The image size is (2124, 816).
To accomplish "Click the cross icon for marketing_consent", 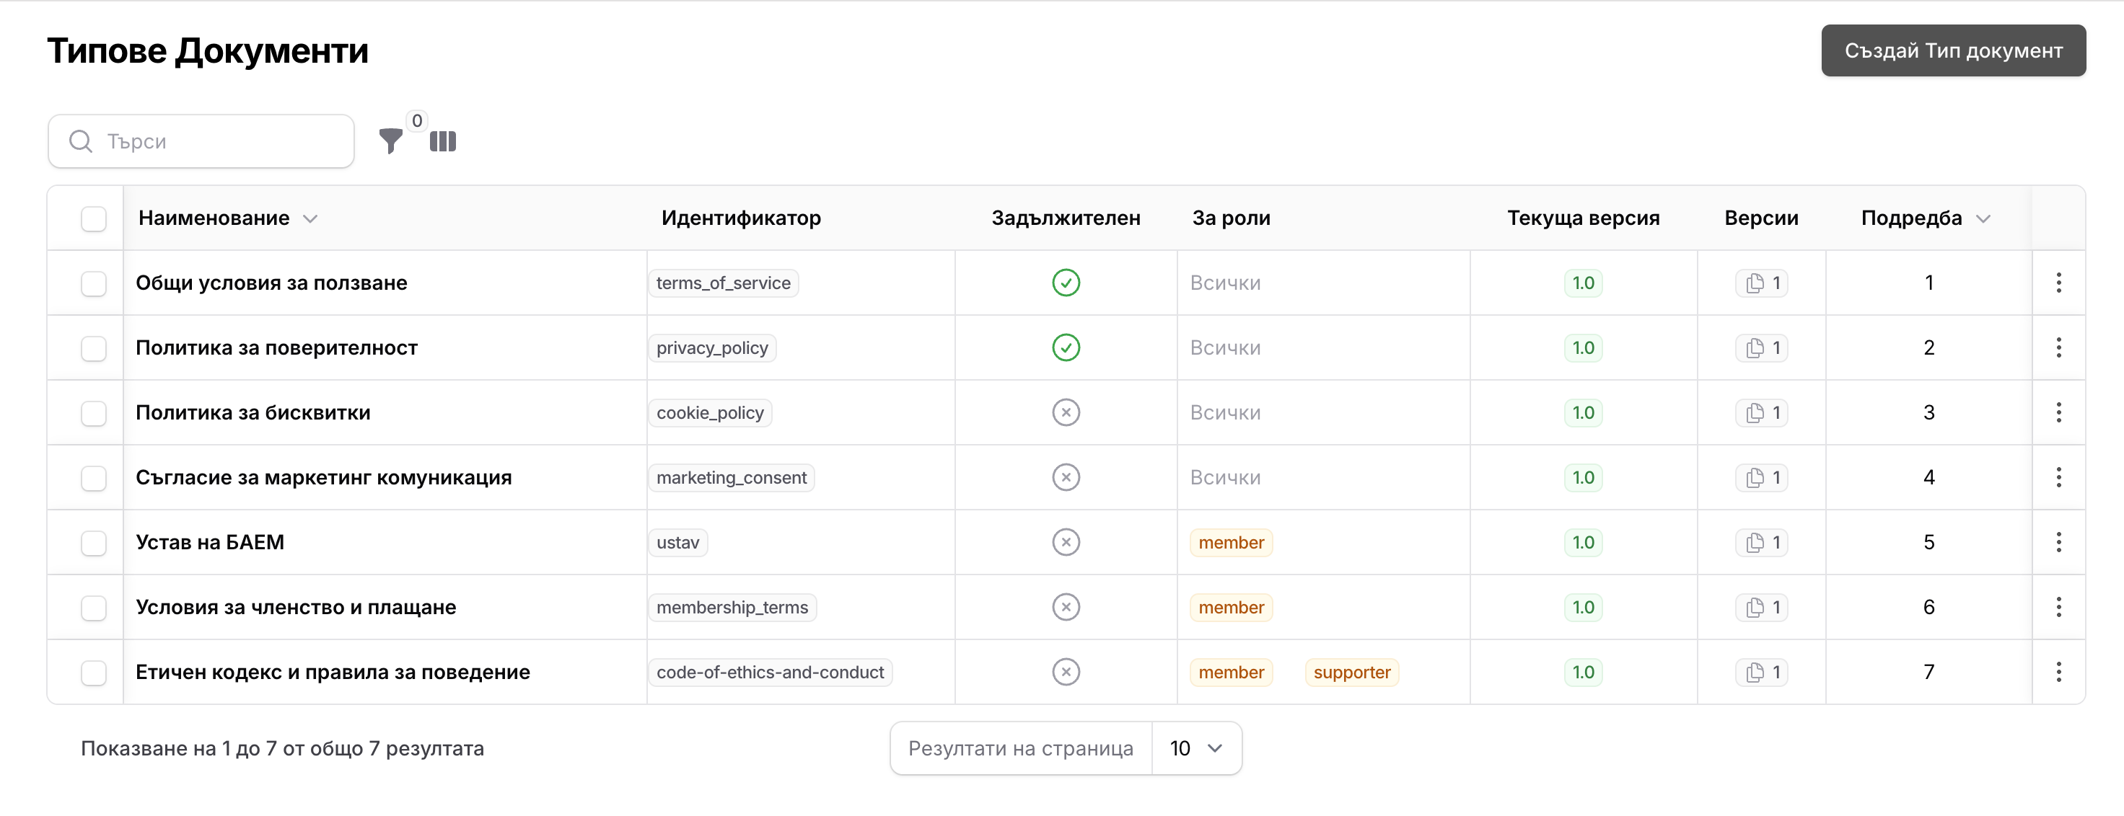I will click(1066, 476).
